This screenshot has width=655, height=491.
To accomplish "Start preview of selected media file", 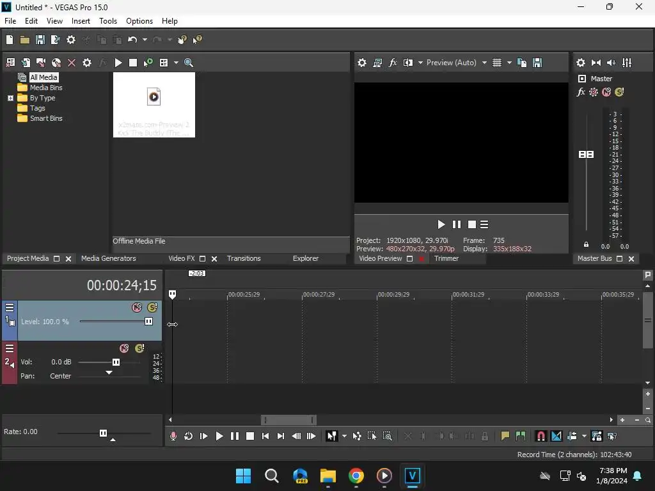I will pos(118,63).
